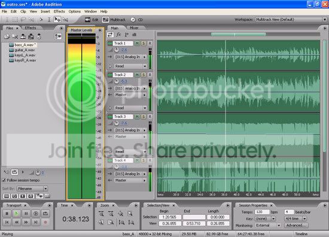Toggle Play Looped in Transport
This screenshot has width=329, height=237.
(x=45, y=214)
